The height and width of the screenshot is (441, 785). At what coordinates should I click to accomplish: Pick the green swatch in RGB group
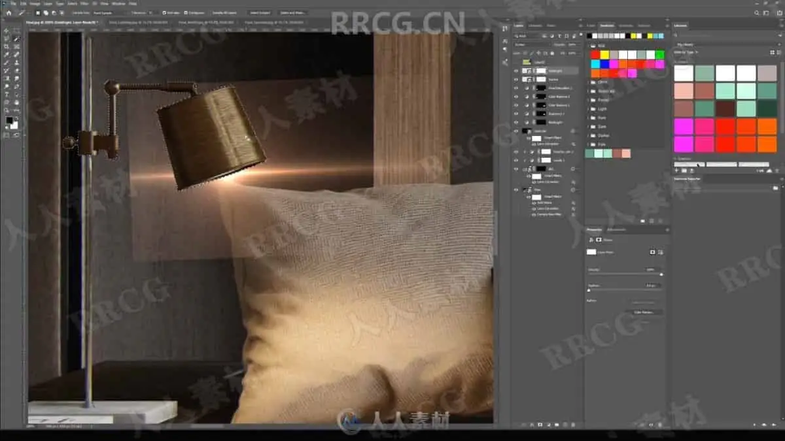pos(660,55)
